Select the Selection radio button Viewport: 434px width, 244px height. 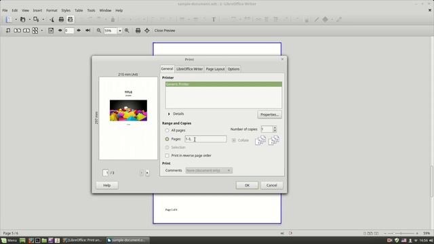click(x=167, y=148)
